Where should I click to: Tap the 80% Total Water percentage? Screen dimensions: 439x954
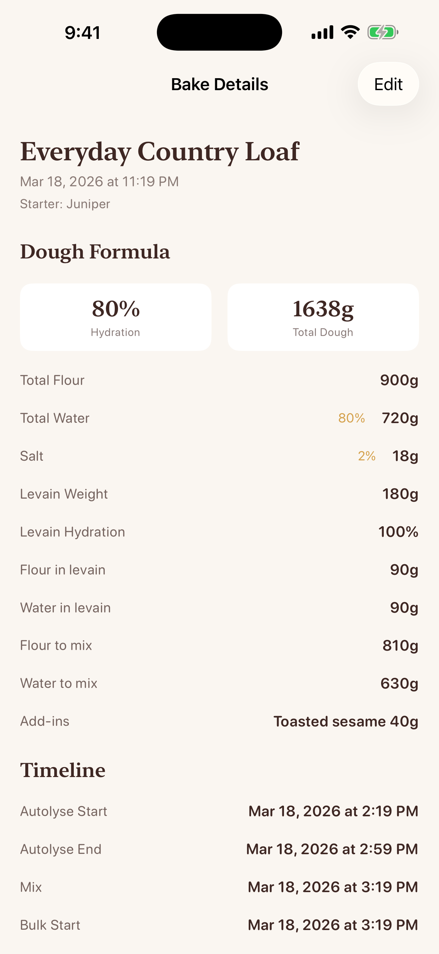click(351, 418)
